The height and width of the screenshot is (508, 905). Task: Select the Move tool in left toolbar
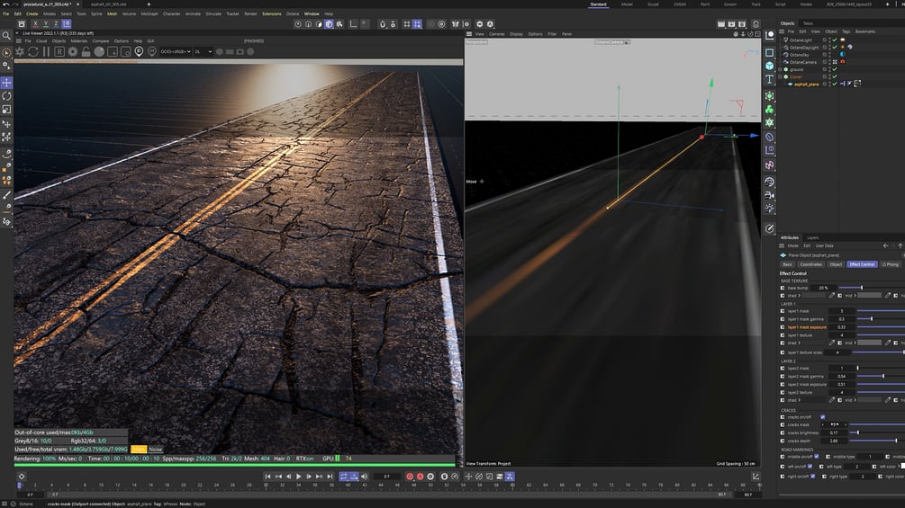click(x=6, y=82)
